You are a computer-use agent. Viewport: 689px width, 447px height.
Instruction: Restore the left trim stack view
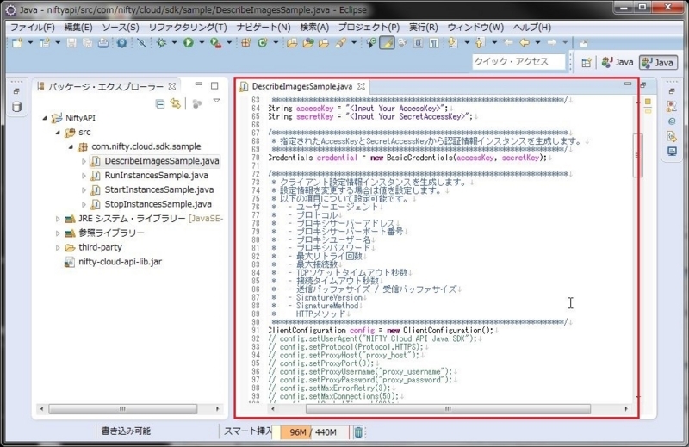point(16,91)
